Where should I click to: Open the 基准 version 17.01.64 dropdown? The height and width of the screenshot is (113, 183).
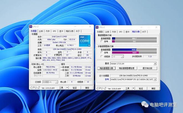(x=155, y=63)
